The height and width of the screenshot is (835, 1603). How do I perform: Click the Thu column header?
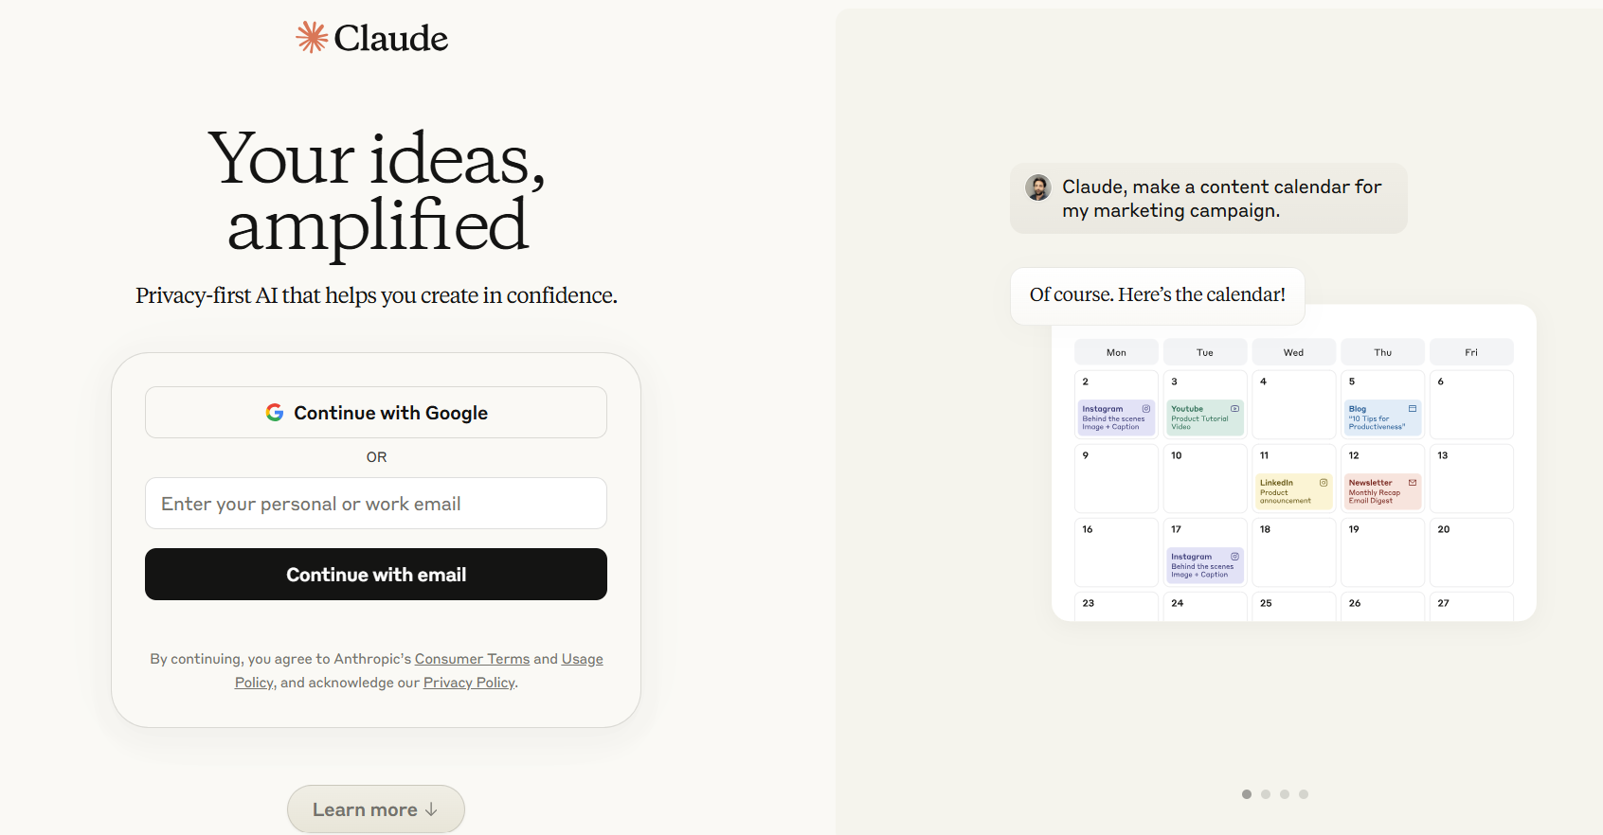(x=1383, y=352)
